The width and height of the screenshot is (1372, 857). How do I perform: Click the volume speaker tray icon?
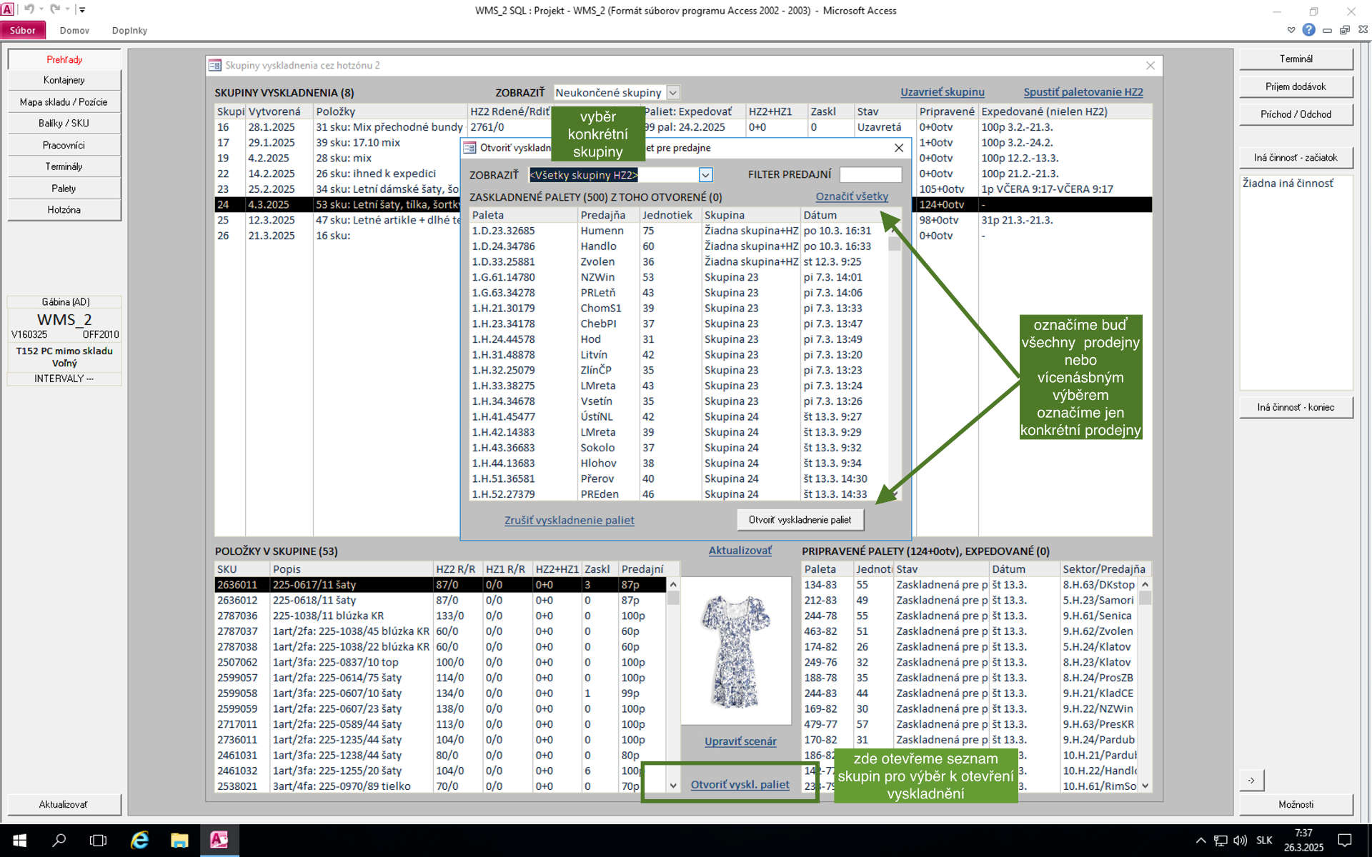pos(1240,840)
